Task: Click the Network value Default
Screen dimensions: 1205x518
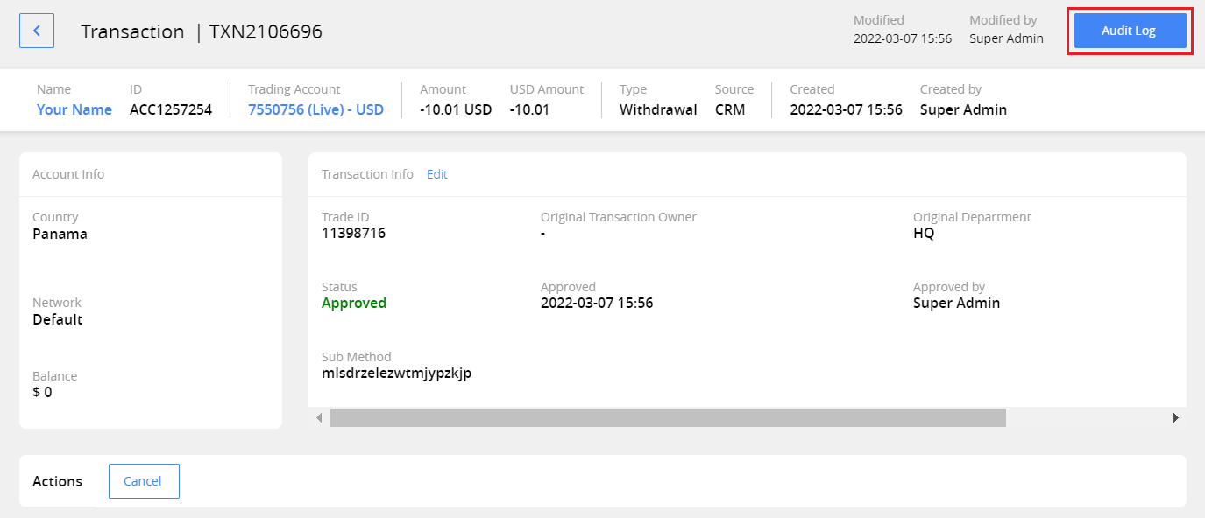Action: click(58, 319)
